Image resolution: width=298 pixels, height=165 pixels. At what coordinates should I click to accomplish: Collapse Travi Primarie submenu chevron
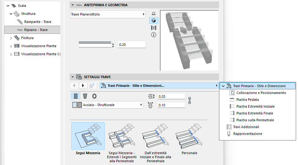pyautogui.click(x=223, y=86)
